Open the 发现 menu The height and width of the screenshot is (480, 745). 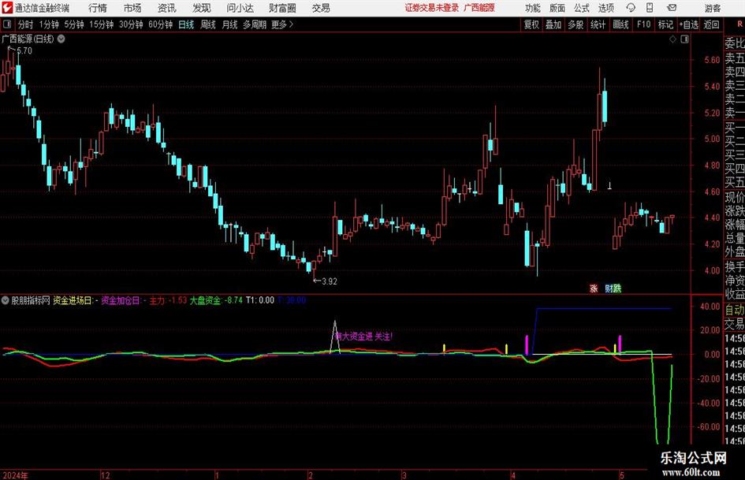(202, 8)
